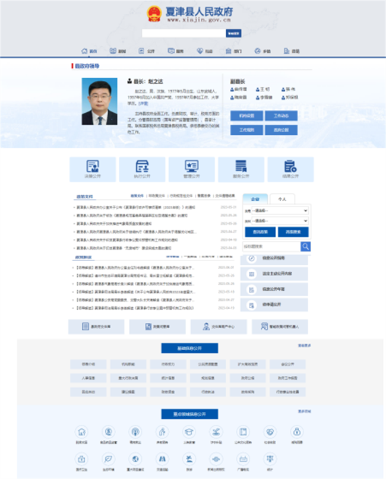Expand the second dropdown under 企业 tab
This screenshot has width=386, height=479.
click(280, 221)
